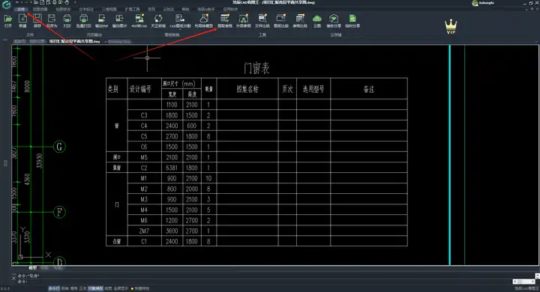Screen dimensions: 540x292
Task: Click the PDF转CAD converter icon
Action: (x=139, y=21)
